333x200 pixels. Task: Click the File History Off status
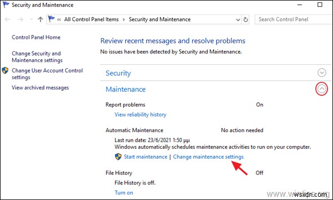pyautogui.click(x=260, y=173)
